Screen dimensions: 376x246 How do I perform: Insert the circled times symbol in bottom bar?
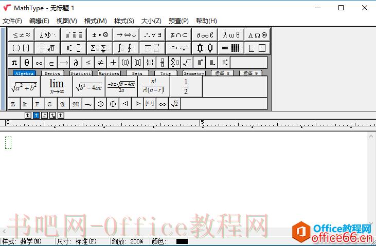pos(101,104)
